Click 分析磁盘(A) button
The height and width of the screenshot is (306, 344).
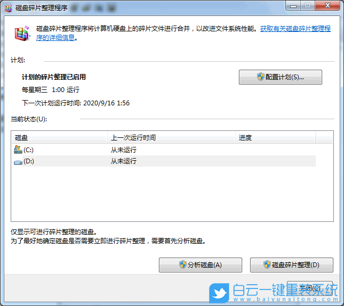pyautogui.click(x=201, y=265)
